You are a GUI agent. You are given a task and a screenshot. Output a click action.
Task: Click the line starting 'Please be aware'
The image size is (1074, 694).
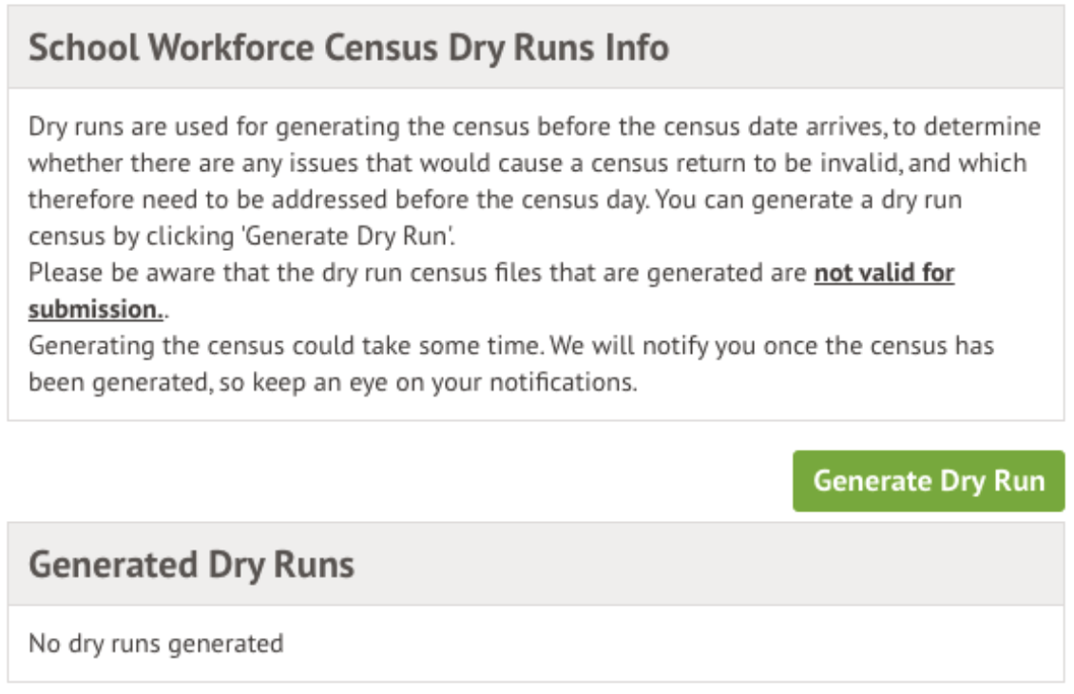pos(418,274)
